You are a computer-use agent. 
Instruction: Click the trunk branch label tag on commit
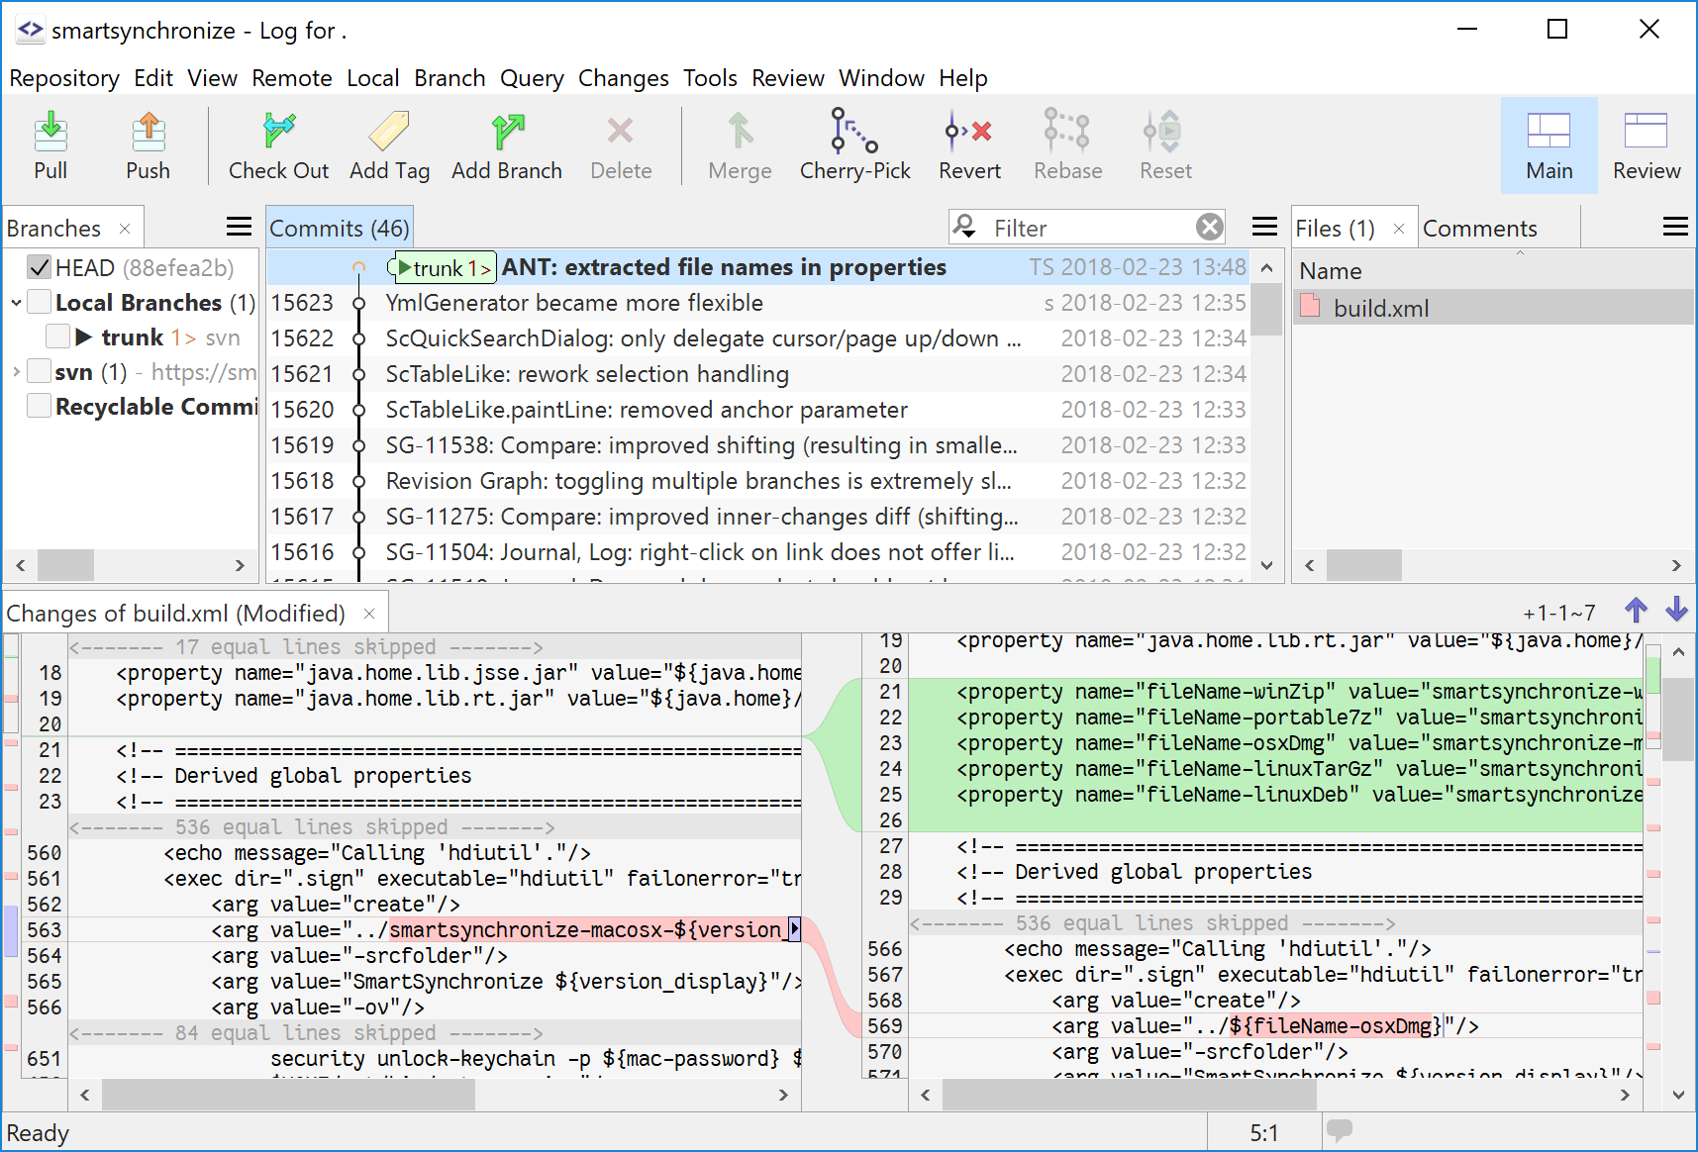444,267
